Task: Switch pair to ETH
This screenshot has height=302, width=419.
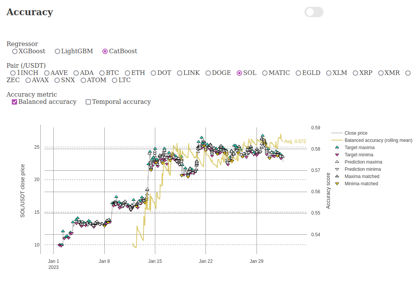Action: point(127,73)
